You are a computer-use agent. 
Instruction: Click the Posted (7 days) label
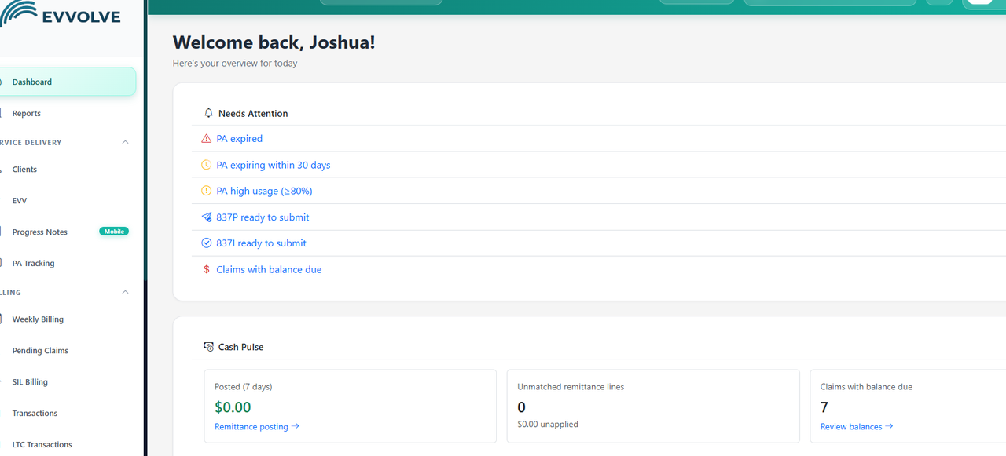pos(244,387)
